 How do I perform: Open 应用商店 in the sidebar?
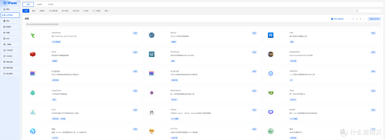click(10, 15)
